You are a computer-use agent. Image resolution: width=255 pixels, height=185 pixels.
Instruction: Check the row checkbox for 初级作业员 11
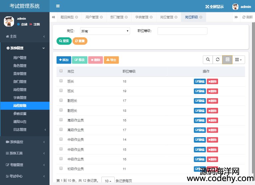point(61,168)
